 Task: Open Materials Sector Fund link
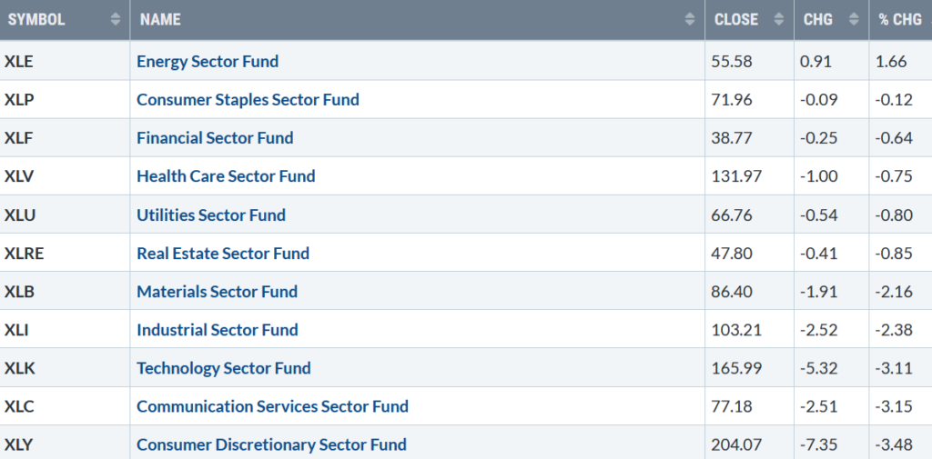(217, 292)
